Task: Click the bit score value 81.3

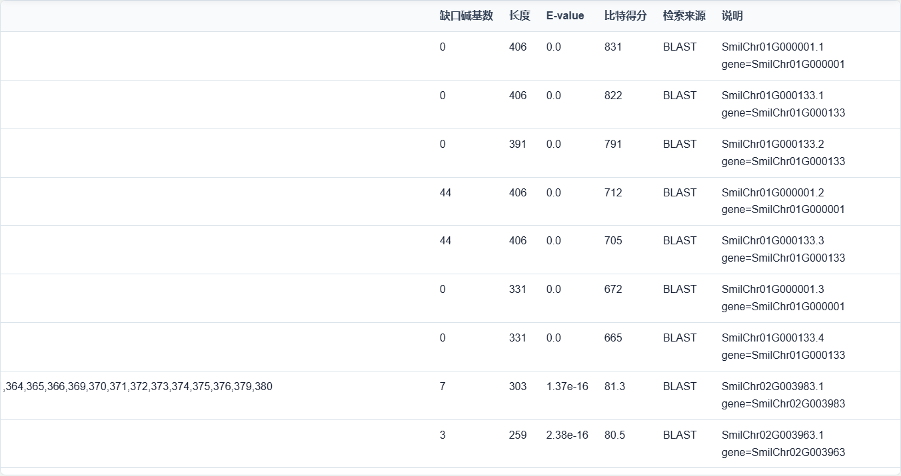Action: pyautogui.click(x=615, y=387)
